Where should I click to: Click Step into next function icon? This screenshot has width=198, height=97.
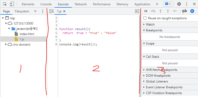click(x=160, y=11)
